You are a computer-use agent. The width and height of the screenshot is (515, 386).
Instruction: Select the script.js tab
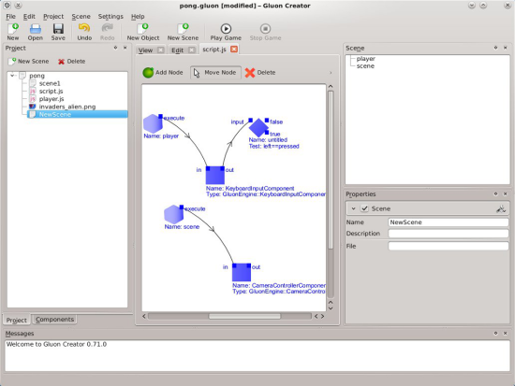pyautogui.click(x=214, y=50)
